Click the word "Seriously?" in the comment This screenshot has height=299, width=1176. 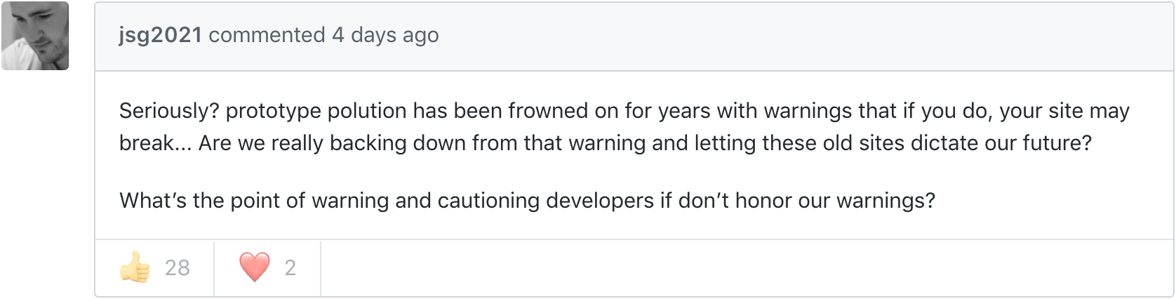tap(169, 111)
